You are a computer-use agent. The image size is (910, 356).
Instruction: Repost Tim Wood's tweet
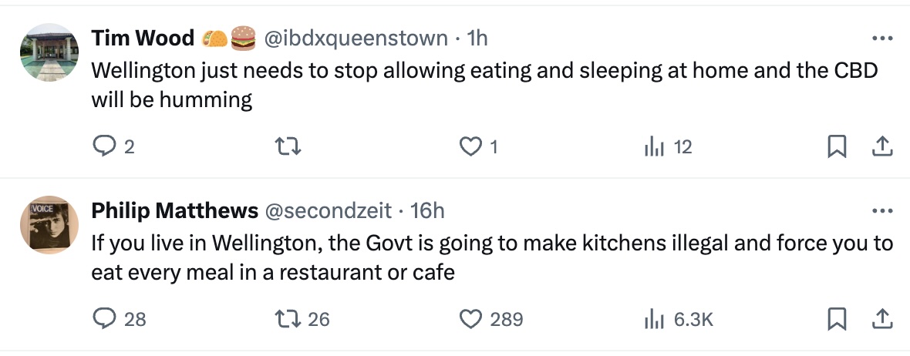[289, 146]
